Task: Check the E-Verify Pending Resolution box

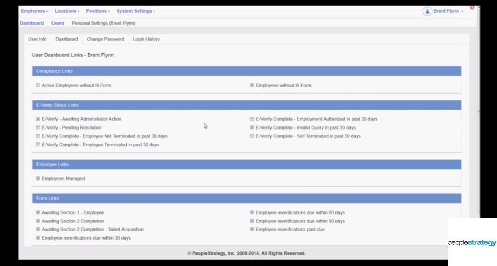Action: [x=38, y=128]
